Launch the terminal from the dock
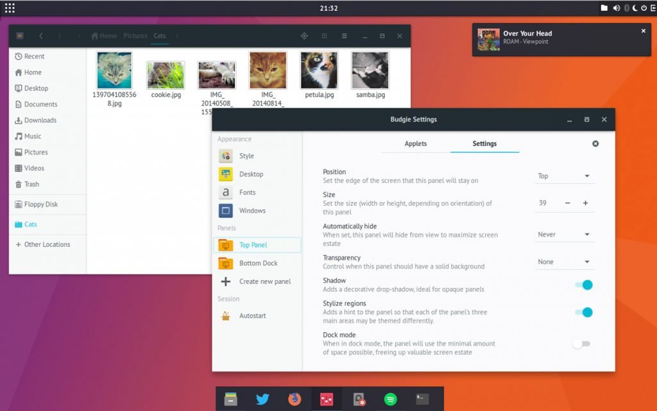 [422, 399]
